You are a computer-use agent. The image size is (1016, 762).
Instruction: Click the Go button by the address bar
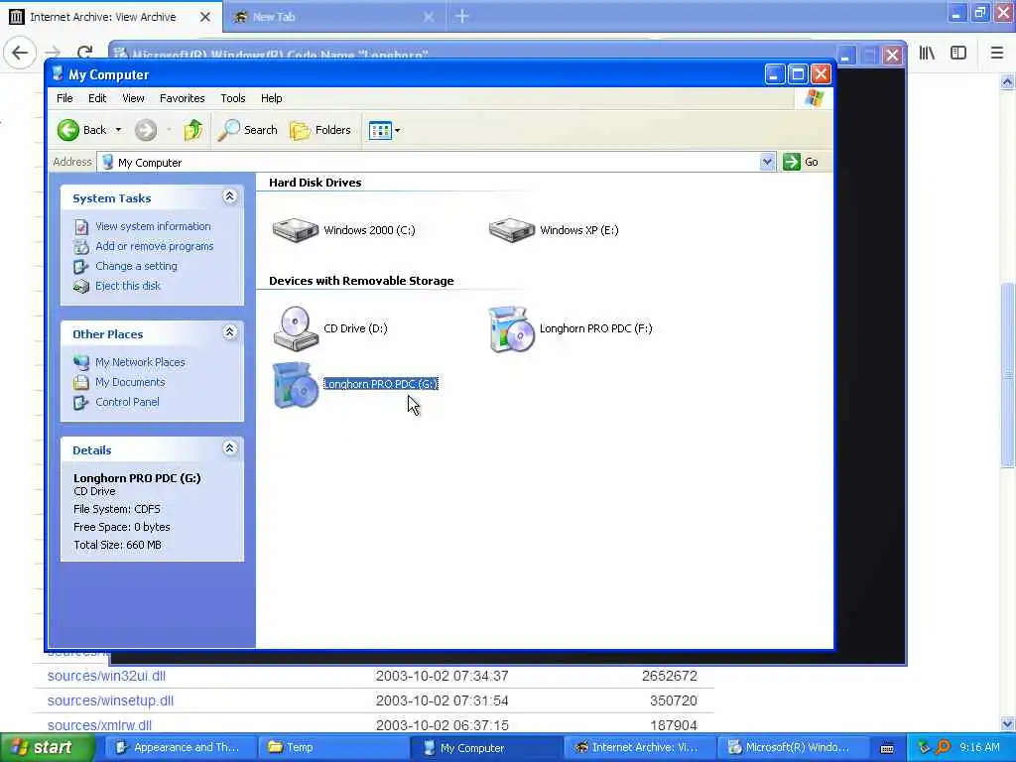(x=801, y=162)
